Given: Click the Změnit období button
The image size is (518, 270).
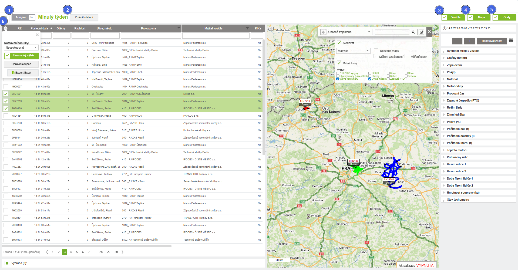Looking at the screenshot, I should [84, 18].
